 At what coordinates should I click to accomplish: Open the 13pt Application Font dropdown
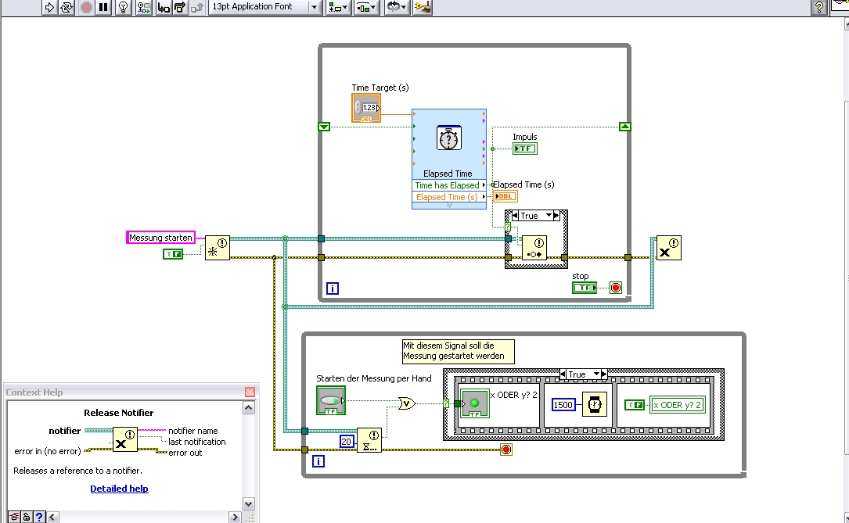click(266, 7)
